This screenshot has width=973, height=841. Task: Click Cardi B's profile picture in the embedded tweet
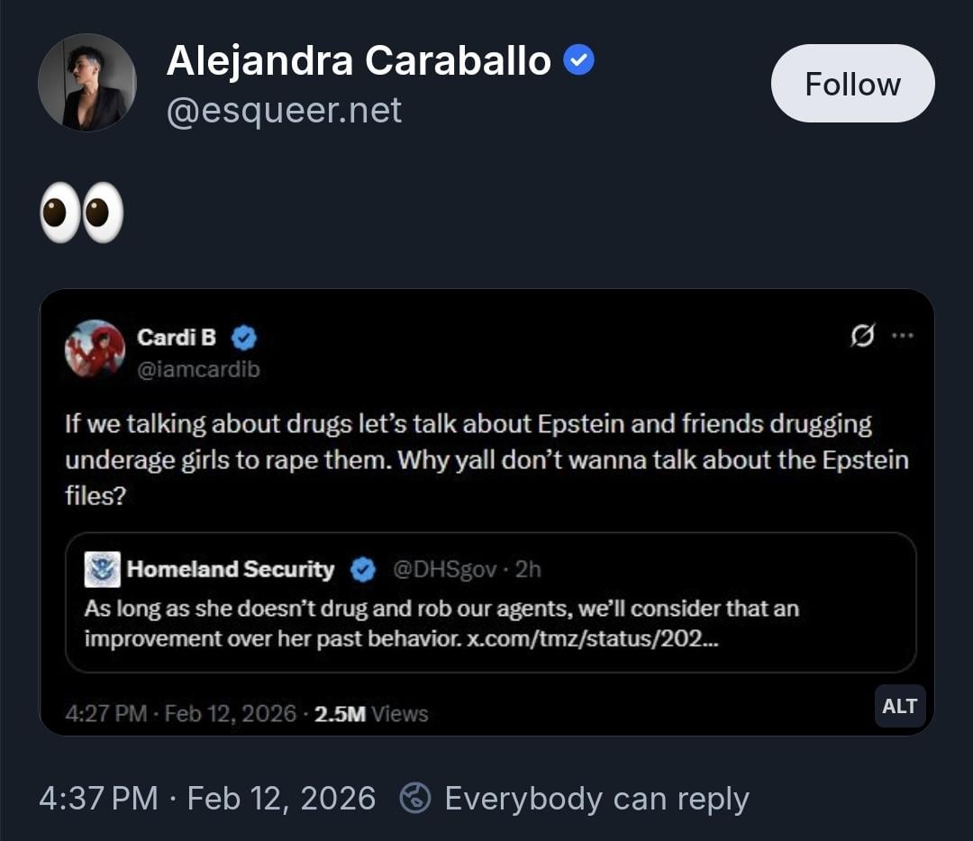click(95, 348)
